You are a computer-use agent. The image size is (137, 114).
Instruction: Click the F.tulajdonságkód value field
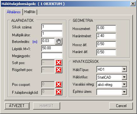[x=48, y=92]
